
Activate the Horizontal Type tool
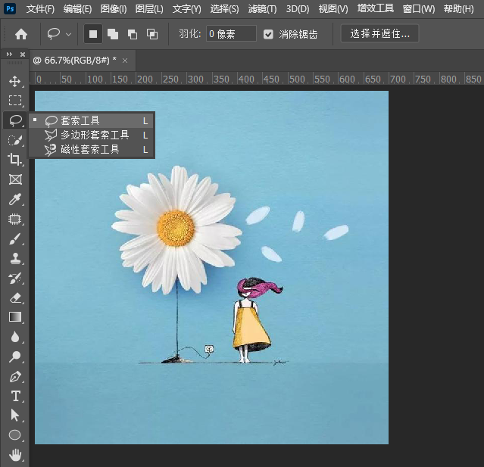pyautogui.click(x=14, y=396)
